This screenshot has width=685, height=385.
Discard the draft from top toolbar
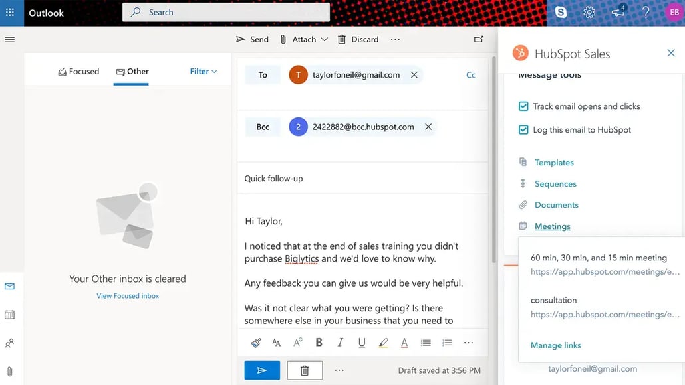click(358, 39)
